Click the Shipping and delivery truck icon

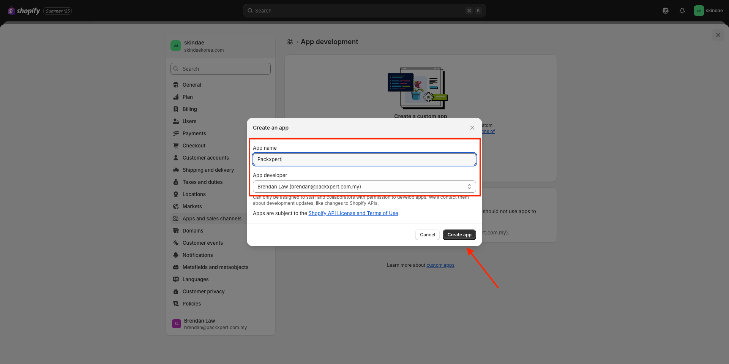point(176,170)
